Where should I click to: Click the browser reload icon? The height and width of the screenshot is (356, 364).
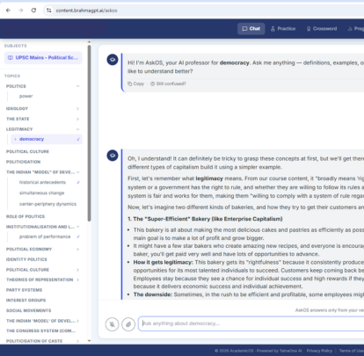[33, 11]
